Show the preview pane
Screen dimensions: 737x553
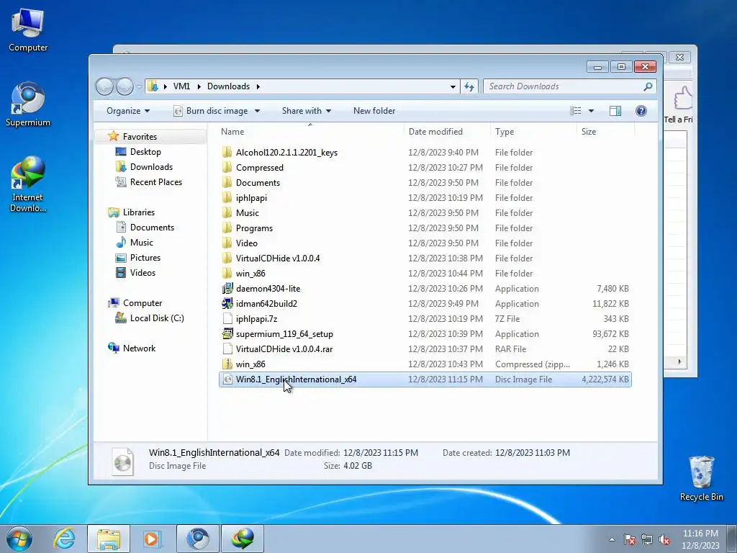pos(615,111)
